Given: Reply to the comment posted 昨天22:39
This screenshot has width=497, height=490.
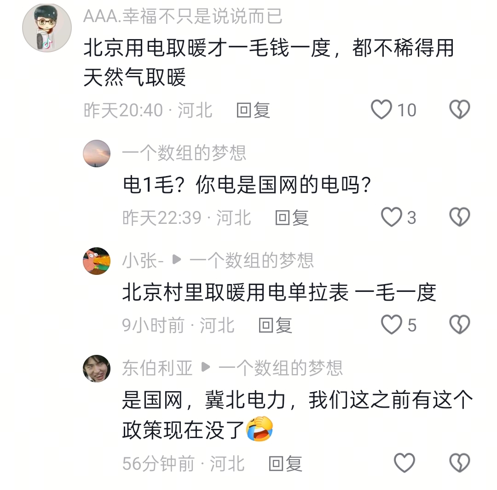Looking at the screenshot, I should [x=291, y=218].
